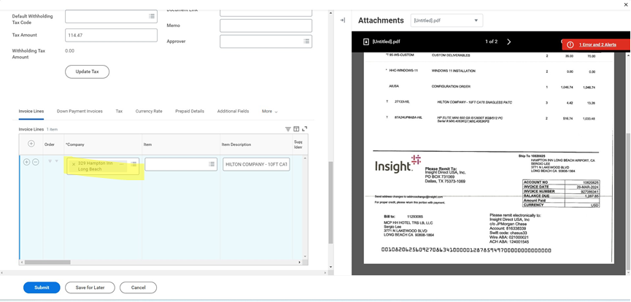631x302 pixels.
Task: Open 1 Error and 2 Alerts link
Action: tap(597, 44)
